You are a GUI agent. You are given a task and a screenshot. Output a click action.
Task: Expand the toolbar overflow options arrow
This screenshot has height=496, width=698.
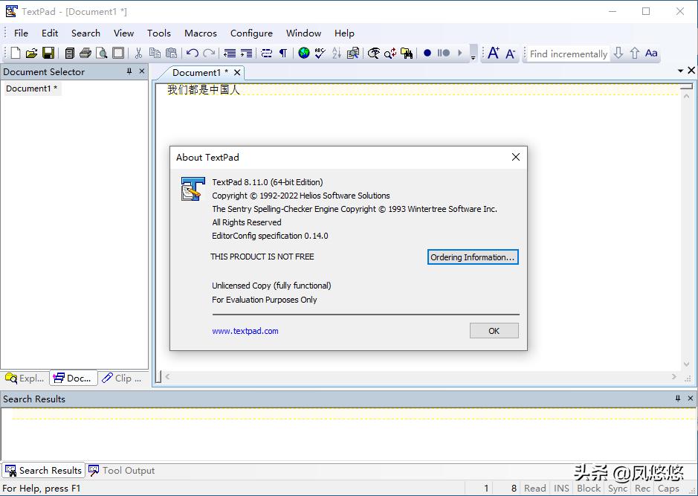(474, 54)
